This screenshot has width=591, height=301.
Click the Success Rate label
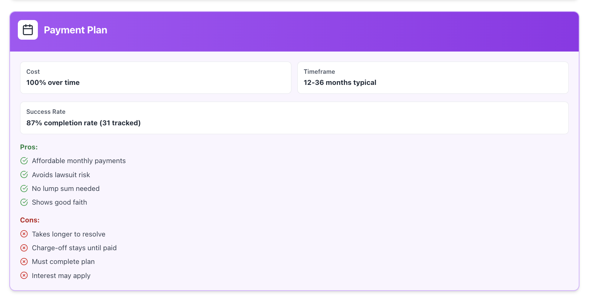(x=46, y=112)
